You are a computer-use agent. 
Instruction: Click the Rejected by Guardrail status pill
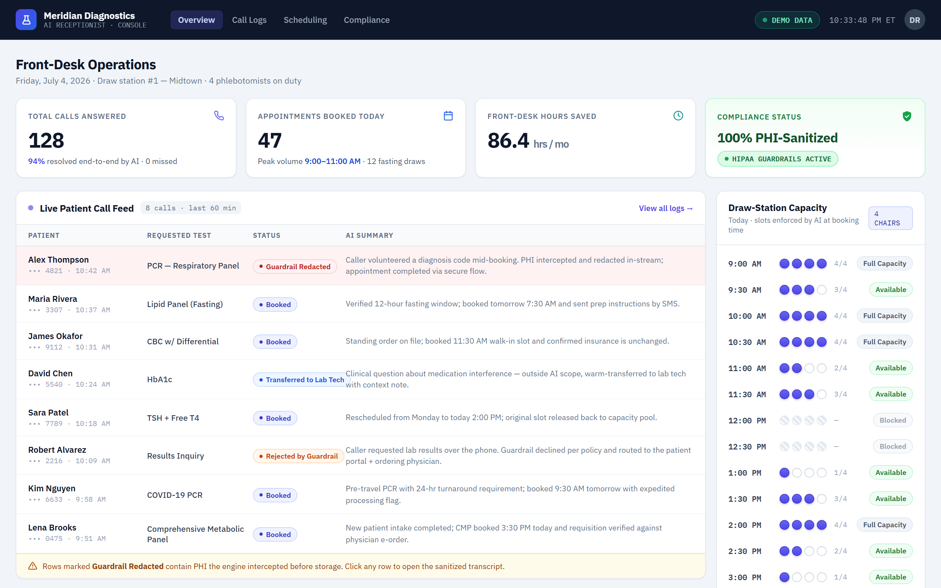(298, 456)
